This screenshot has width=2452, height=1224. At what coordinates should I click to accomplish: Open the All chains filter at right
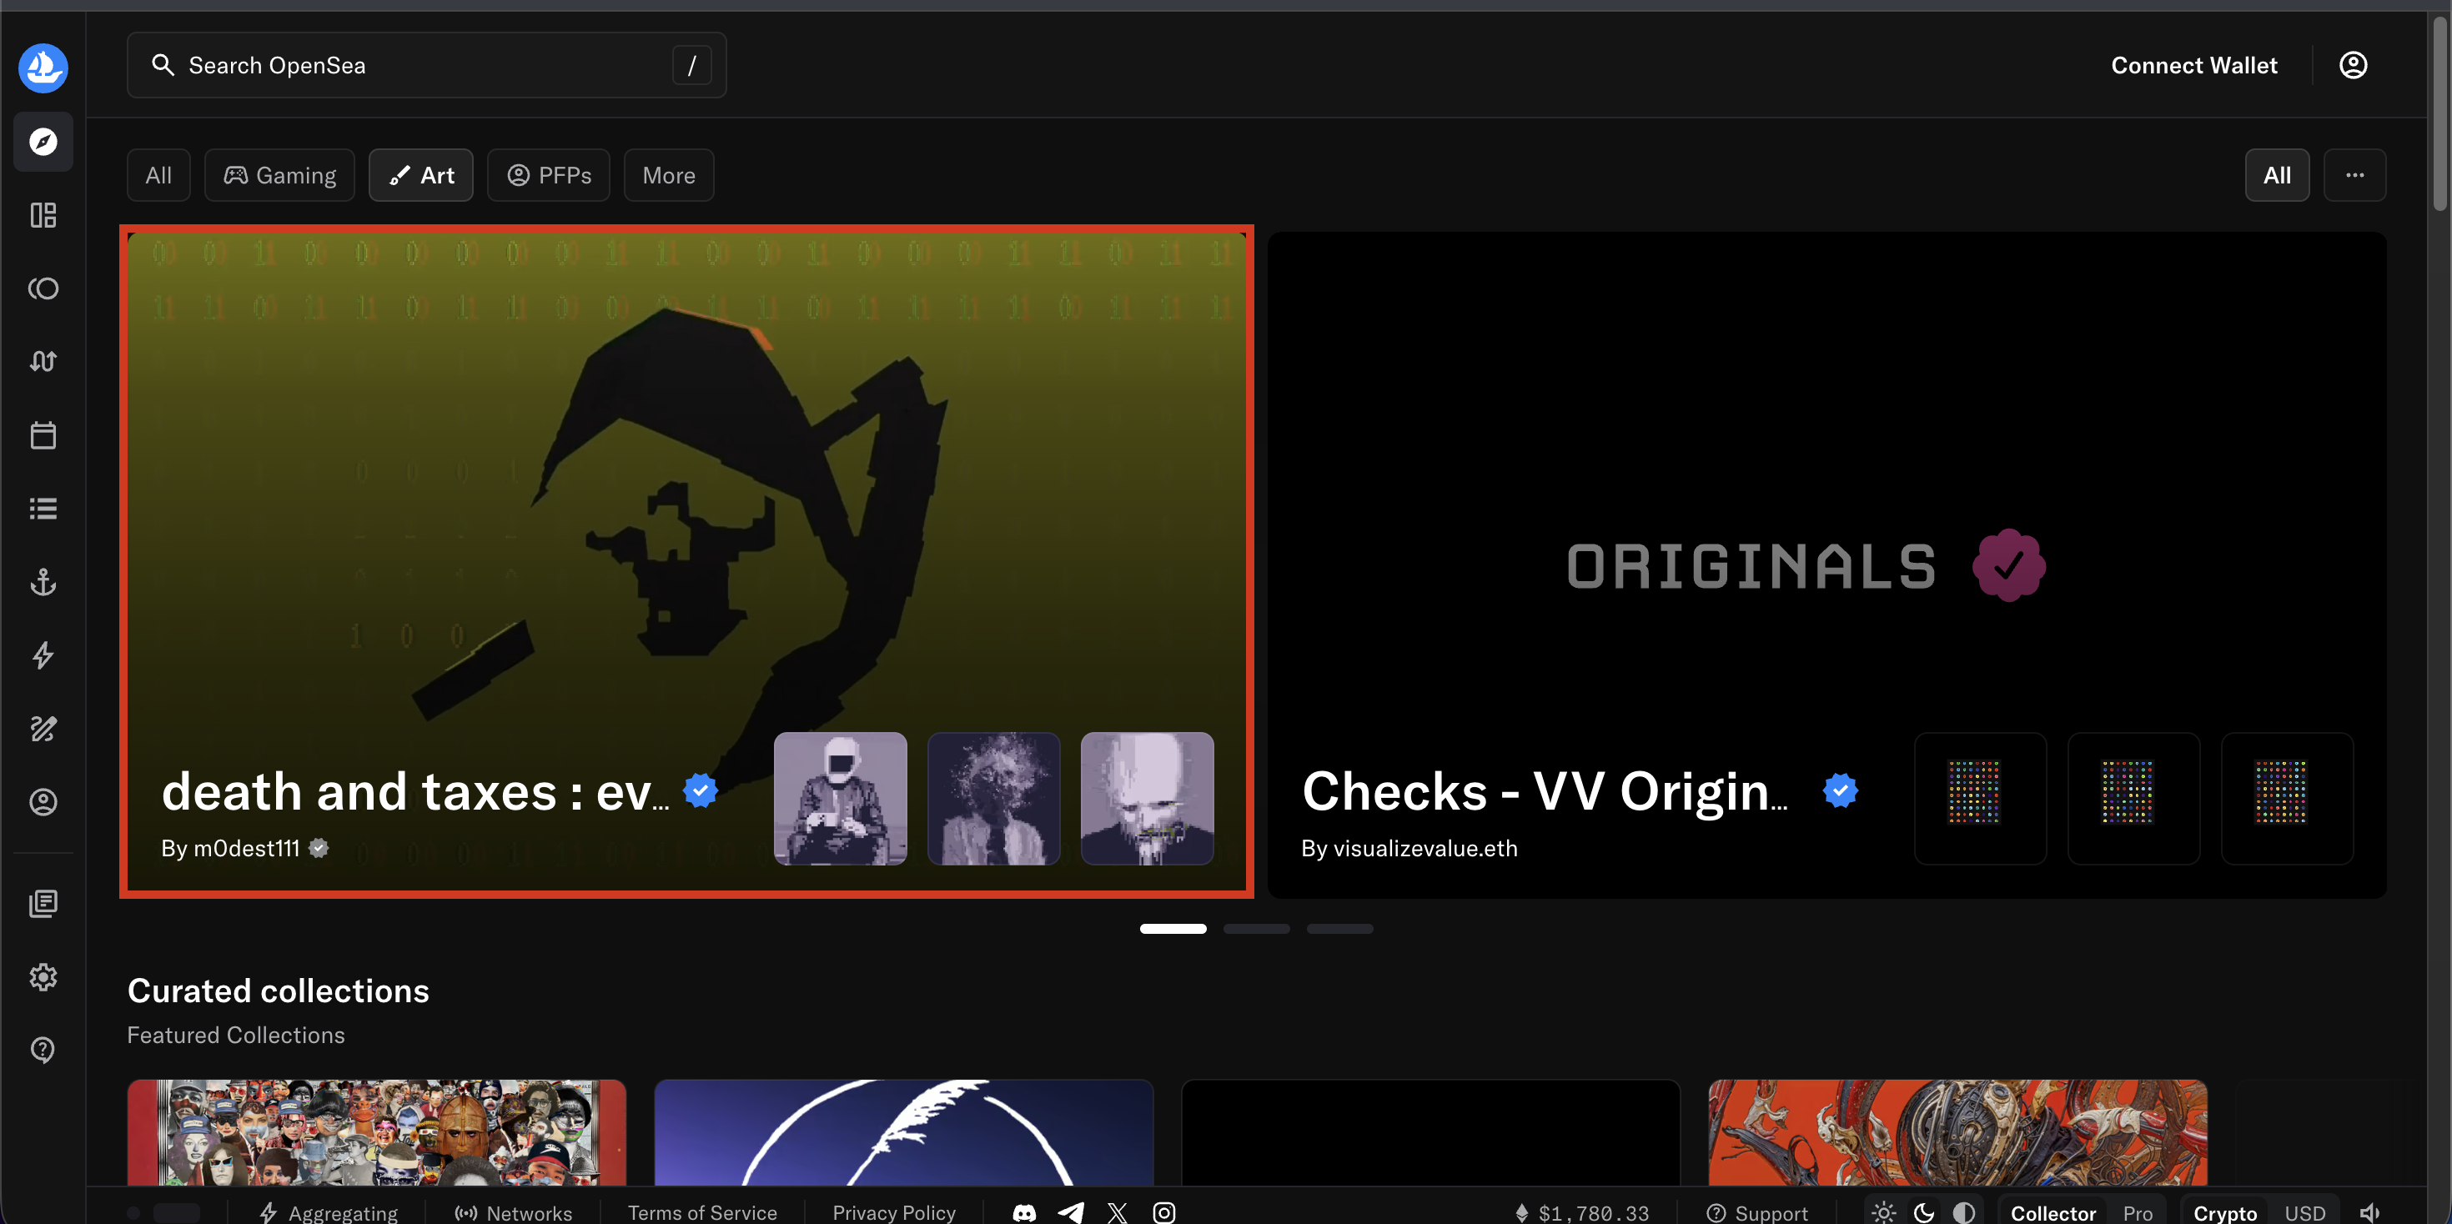click(x=2277, y=175)
